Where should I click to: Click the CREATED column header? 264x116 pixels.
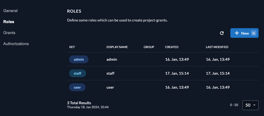click(x=172, y=47)
